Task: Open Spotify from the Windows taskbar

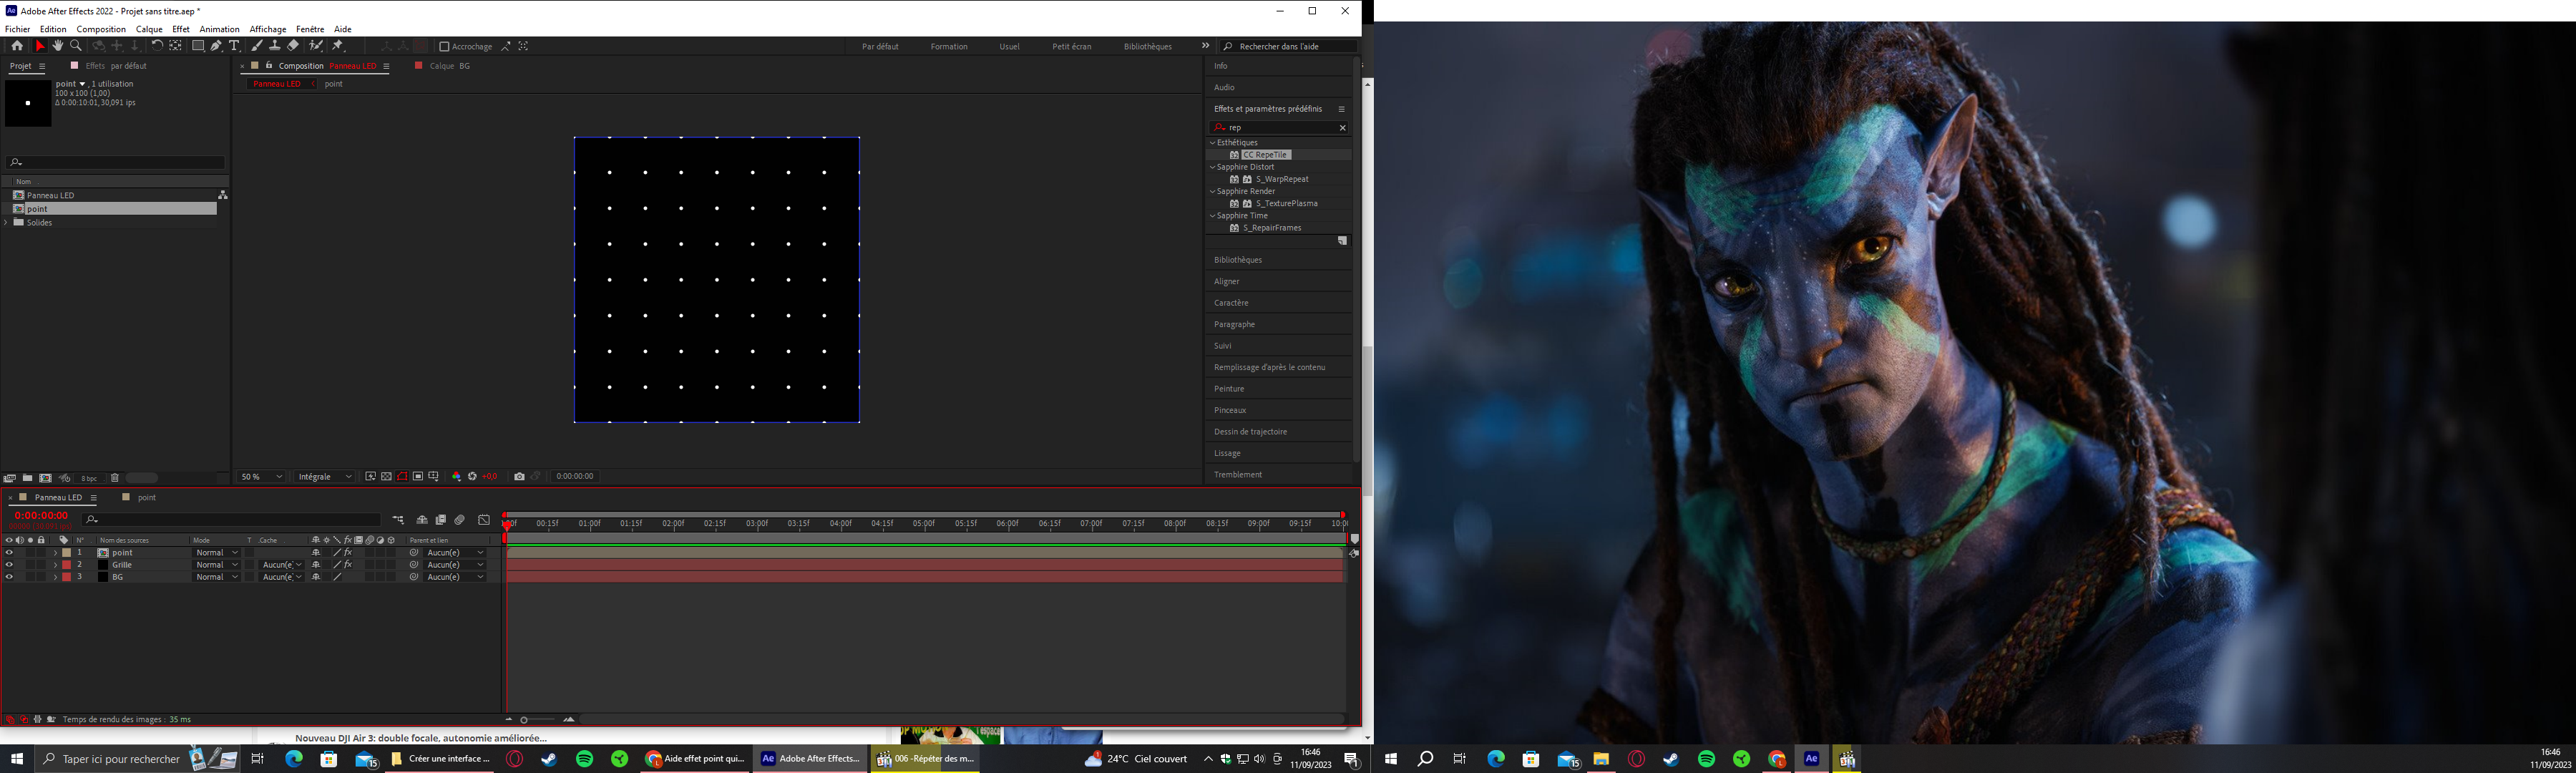Action: coord(585,759)
